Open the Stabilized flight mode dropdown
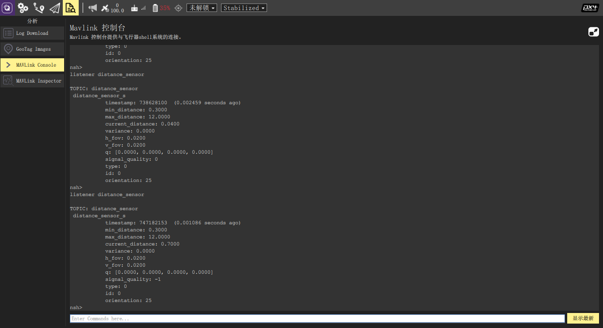603x328 pixels. click(x=244, y=8)
